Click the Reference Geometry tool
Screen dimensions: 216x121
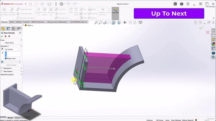[103, 11]
